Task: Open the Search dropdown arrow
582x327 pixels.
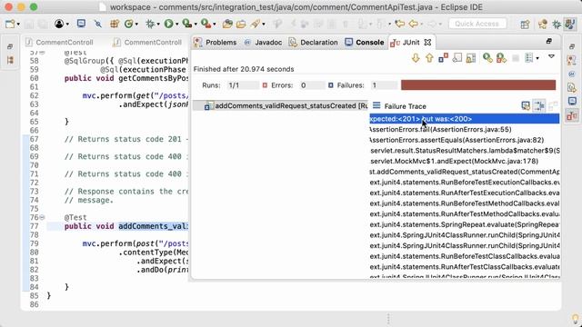Action: (264, 25)
